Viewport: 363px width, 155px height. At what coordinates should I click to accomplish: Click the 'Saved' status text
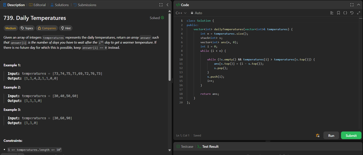tap(197, 136)
